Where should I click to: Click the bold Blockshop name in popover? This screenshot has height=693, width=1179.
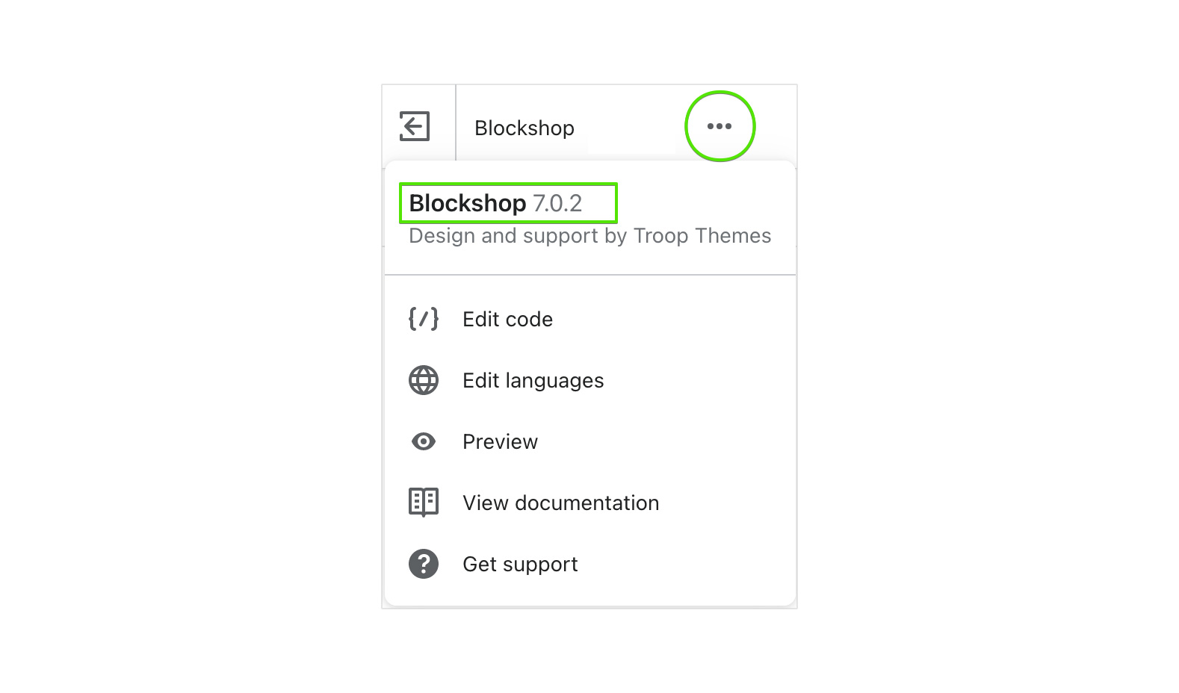[468, 203]
